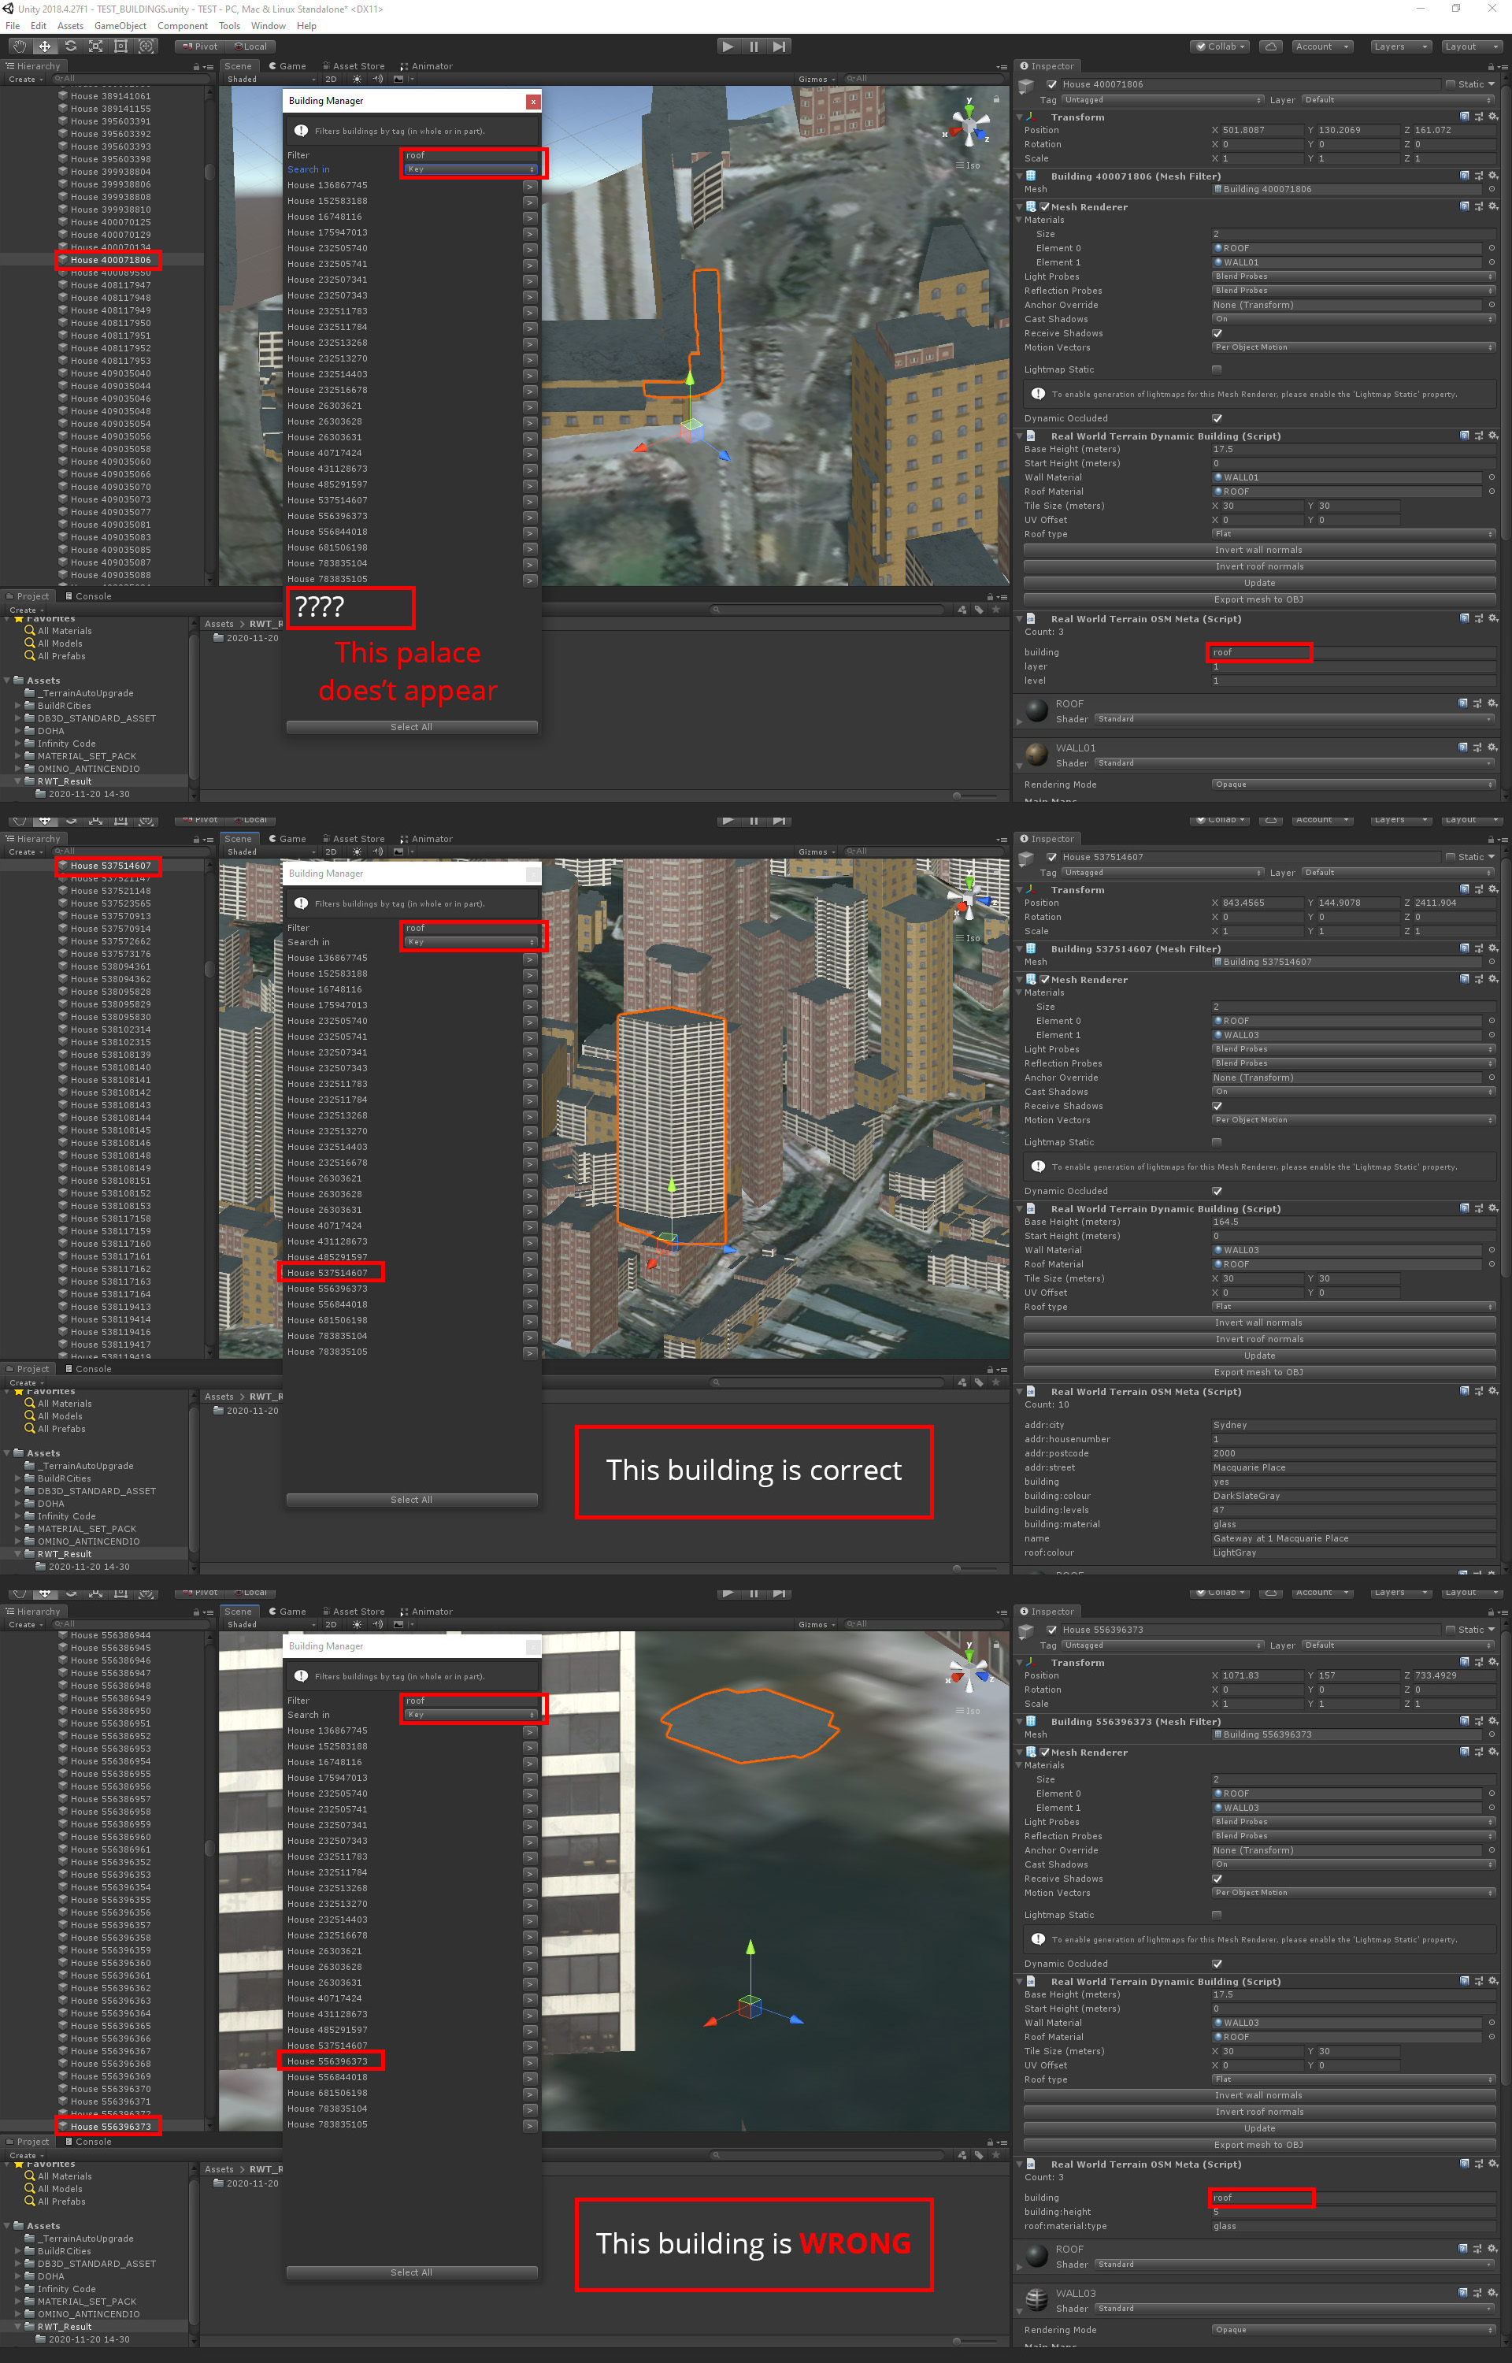Open object picker for mesh Building 556396373
This screenshot has height=2363, width=1512.
(x=1492, y=1734)
